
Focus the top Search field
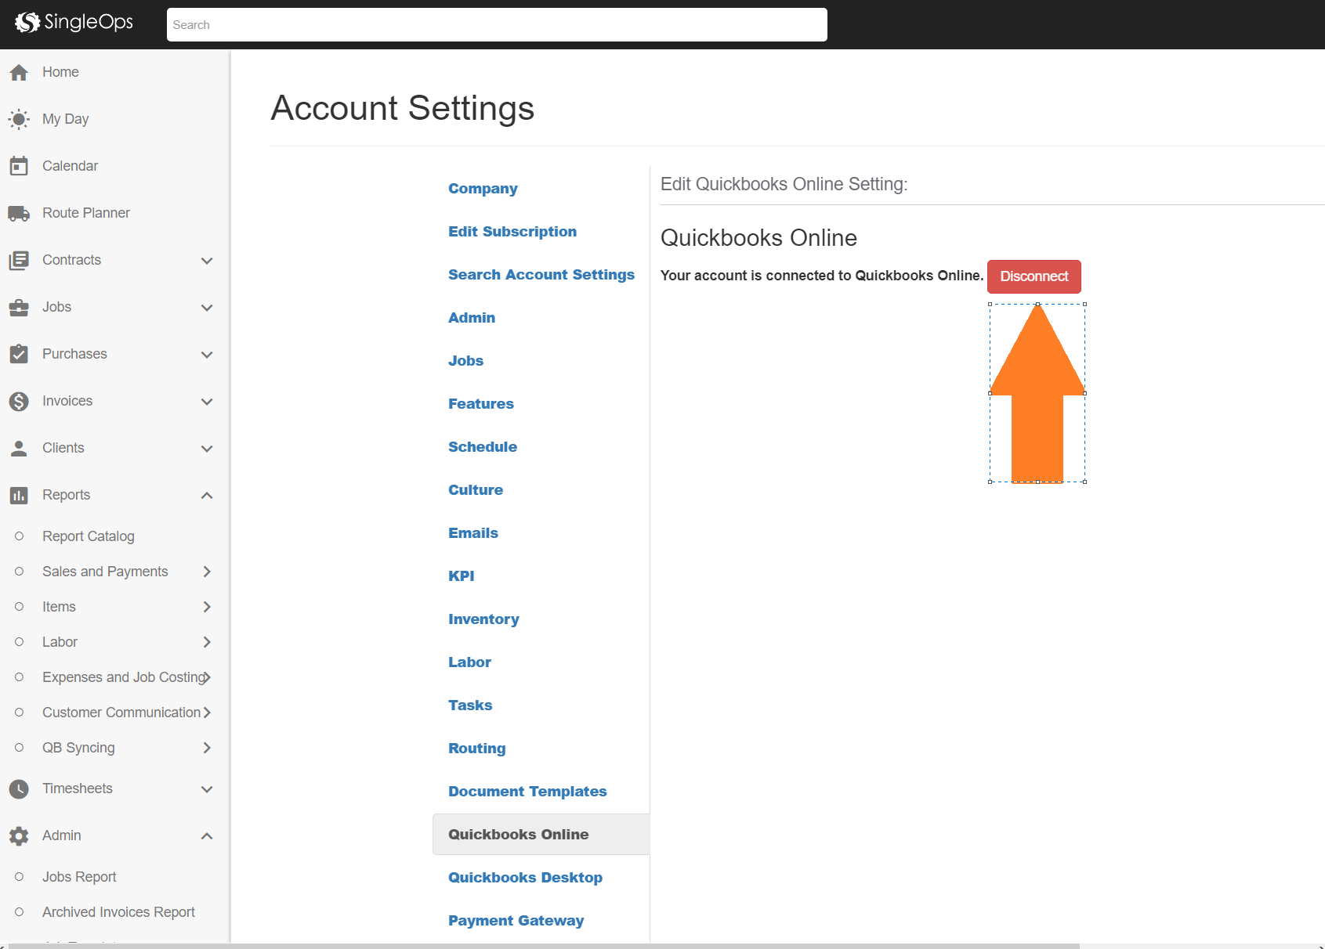point(497,25)
